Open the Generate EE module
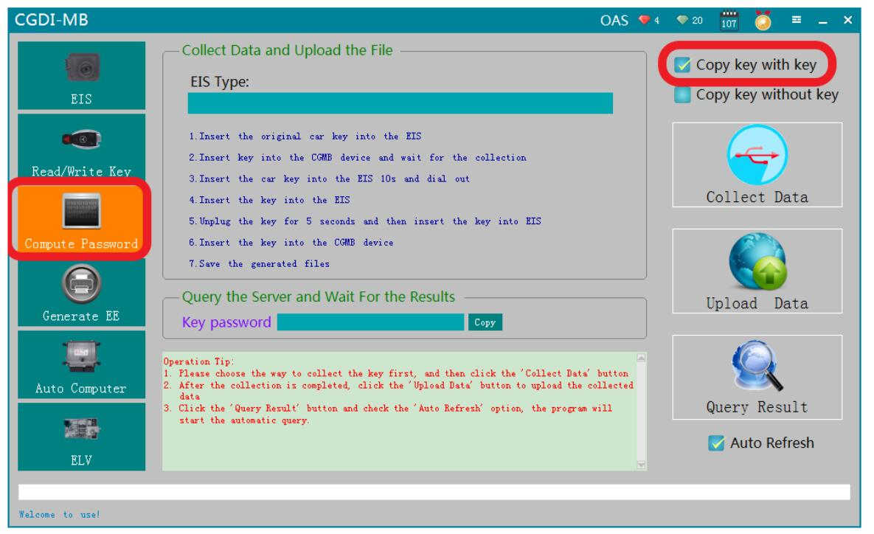 coord(81,292)
